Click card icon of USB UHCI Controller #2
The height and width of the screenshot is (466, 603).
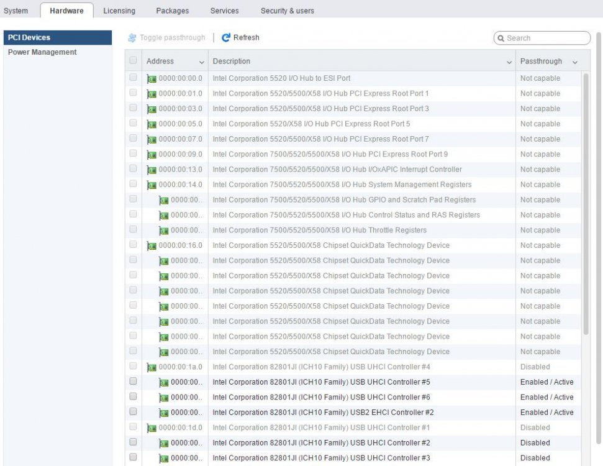click(164, 444)
